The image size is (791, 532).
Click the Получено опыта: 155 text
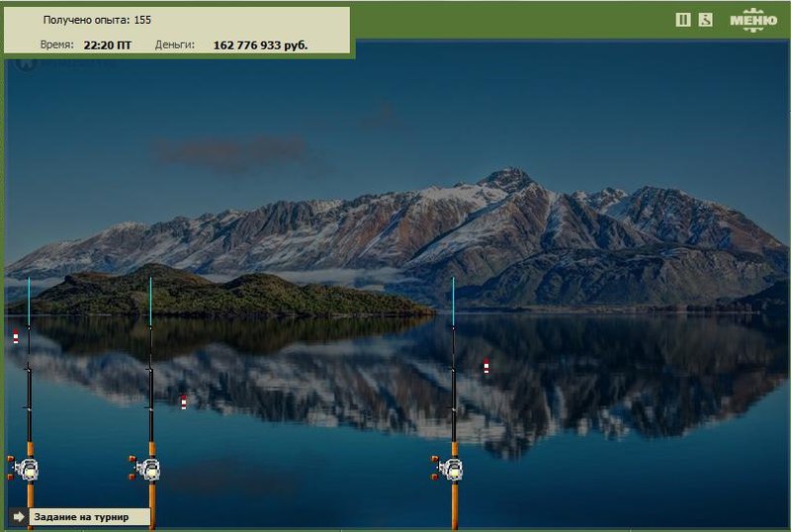(97, 20)
